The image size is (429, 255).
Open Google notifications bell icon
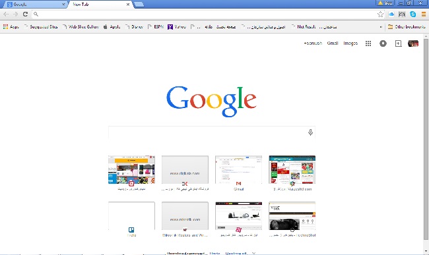click(x=383, y=43)
